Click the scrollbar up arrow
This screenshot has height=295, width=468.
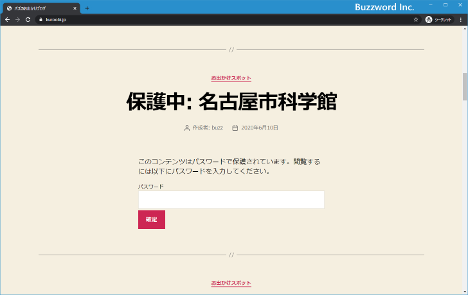pyautogui.click(x=465, y=29)
